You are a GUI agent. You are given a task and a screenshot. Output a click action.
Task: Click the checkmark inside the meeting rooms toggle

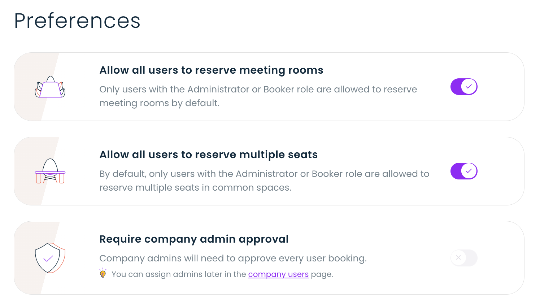coord(469,87)
